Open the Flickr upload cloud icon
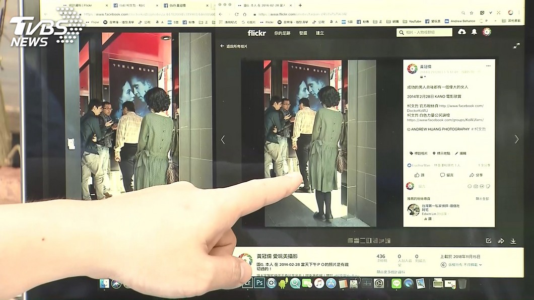 pos(462,32)
